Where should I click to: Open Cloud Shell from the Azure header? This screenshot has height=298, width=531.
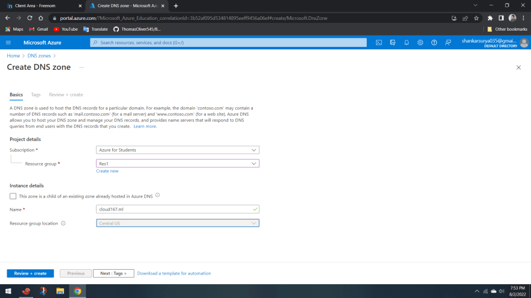pyautogui.click(x=379, y=43)
